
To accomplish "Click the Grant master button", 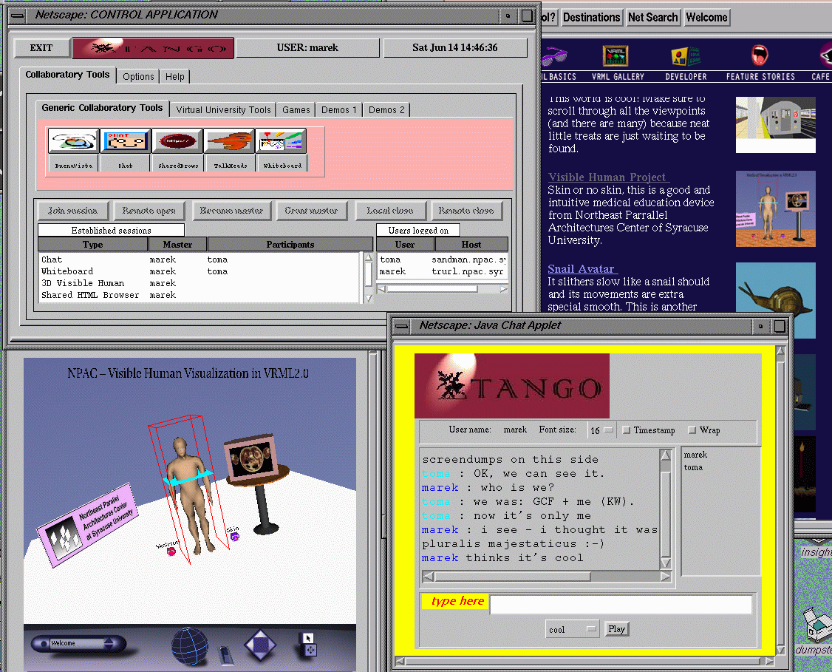I will pos(311,211).
